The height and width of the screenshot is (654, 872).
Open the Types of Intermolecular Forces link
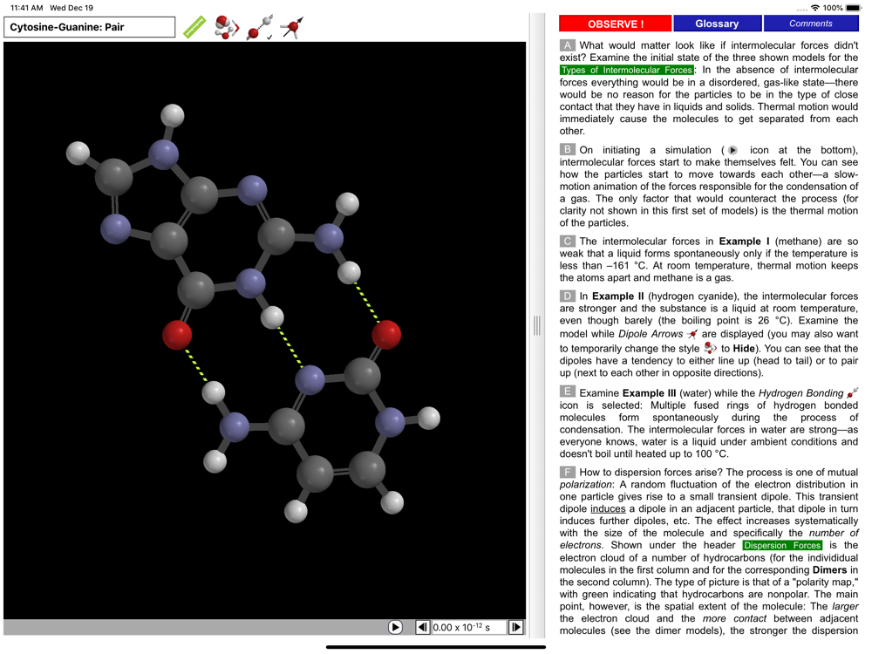(627, 70)
